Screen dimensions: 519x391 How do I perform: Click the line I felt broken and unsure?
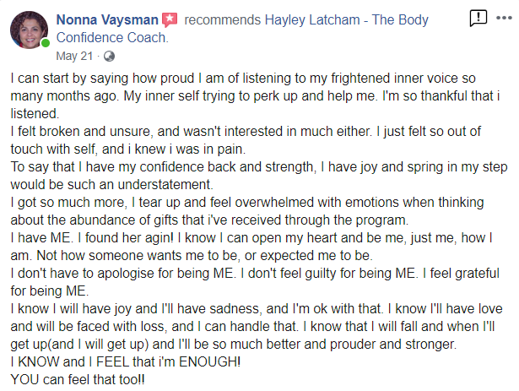pyautogui.click(x=246, y=132)
